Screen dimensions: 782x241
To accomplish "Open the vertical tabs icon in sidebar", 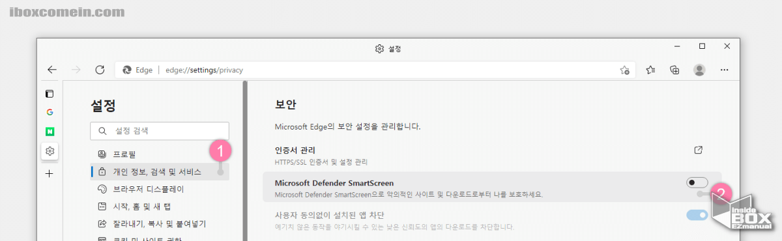I will (x=50, y=94).
